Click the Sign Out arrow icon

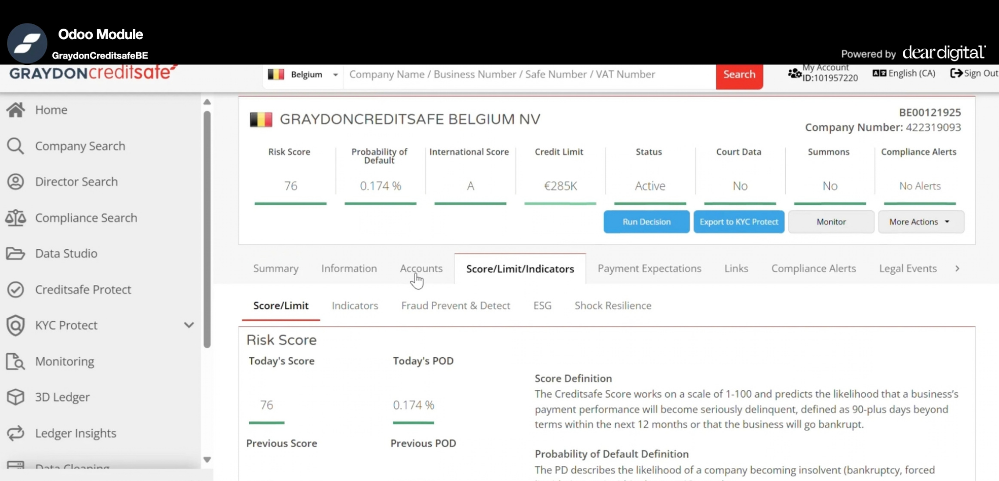tap(956, 73)
